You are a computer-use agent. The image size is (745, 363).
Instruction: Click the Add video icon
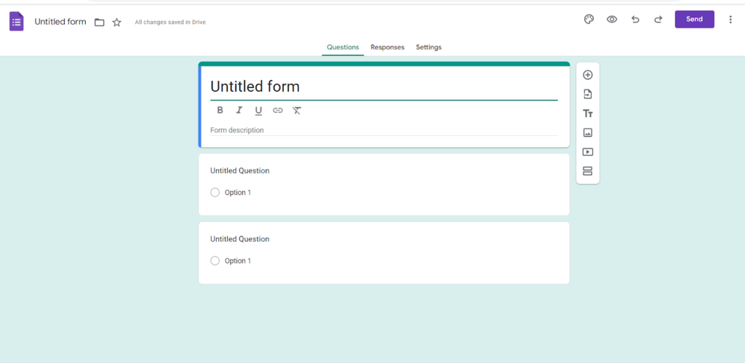point(588,152)
